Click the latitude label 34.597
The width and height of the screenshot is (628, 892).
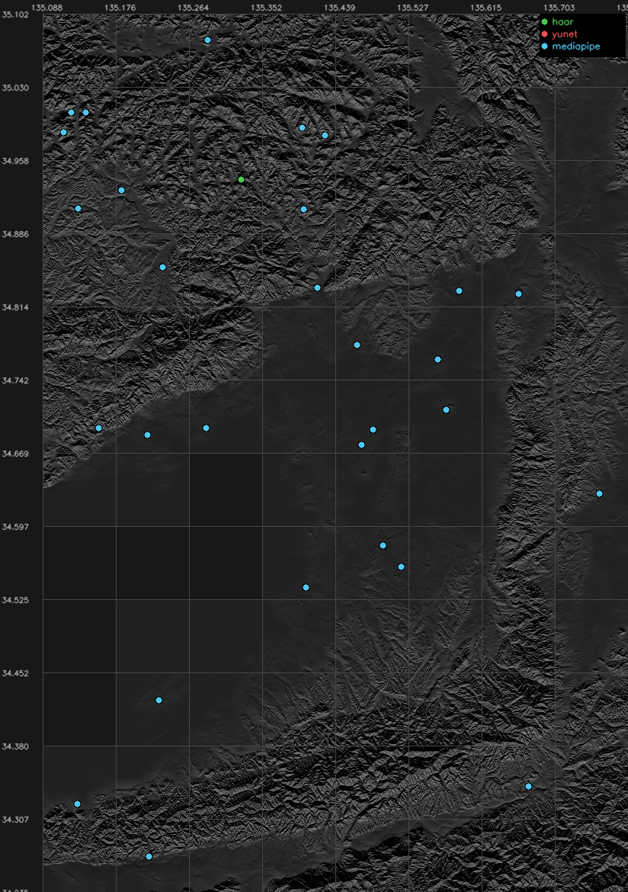[x=15, y=527]
